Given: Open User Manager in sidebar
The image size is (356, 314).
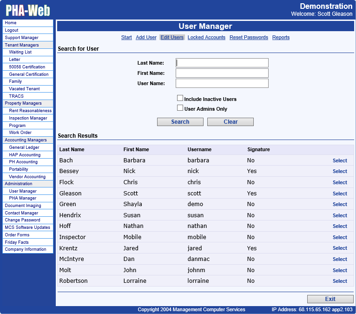Looking at the screenshot, I should pos(28,191).
